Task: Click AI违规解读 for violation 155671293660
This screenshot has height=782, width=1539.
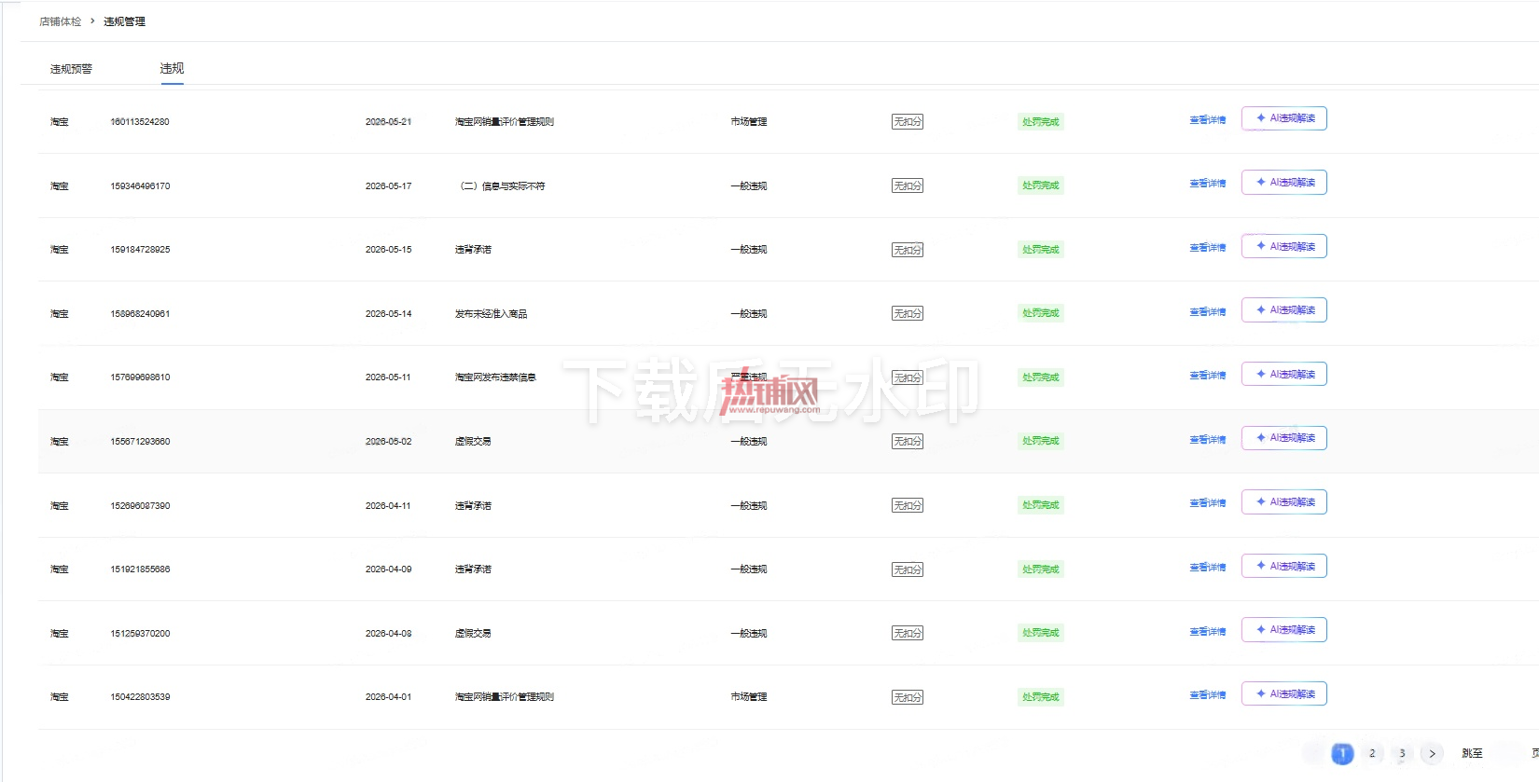Action: click(1283, 438)
